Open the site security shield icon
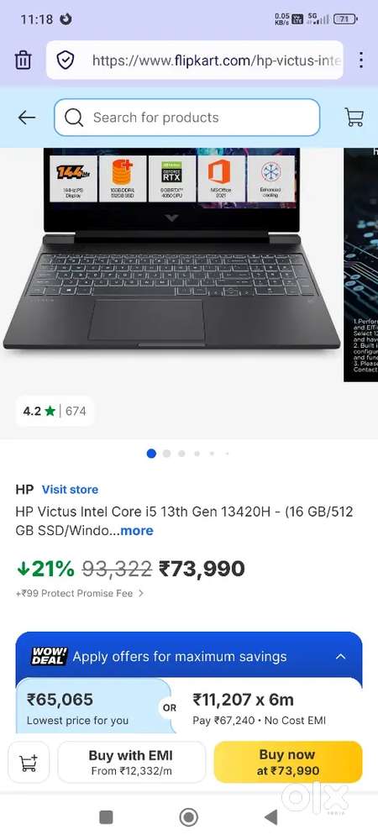Image resolution: width=378 pixels, height=840 pixels. [66, 60]
